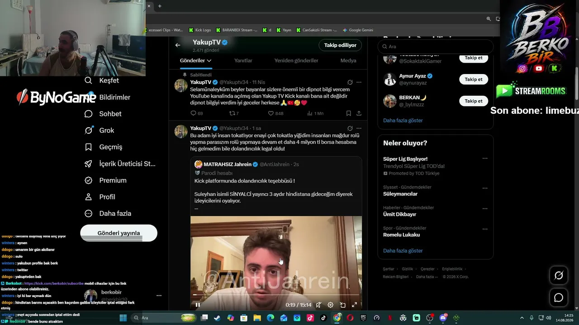Screen dimensions: 579x325
Task: Open the BARANBEX Stream bookmark
Action: [237, 30]
